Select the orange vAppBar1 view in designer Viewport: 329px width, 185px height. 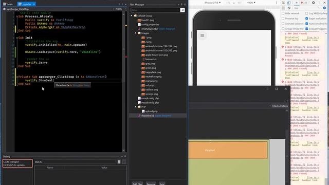pos(228,150)
